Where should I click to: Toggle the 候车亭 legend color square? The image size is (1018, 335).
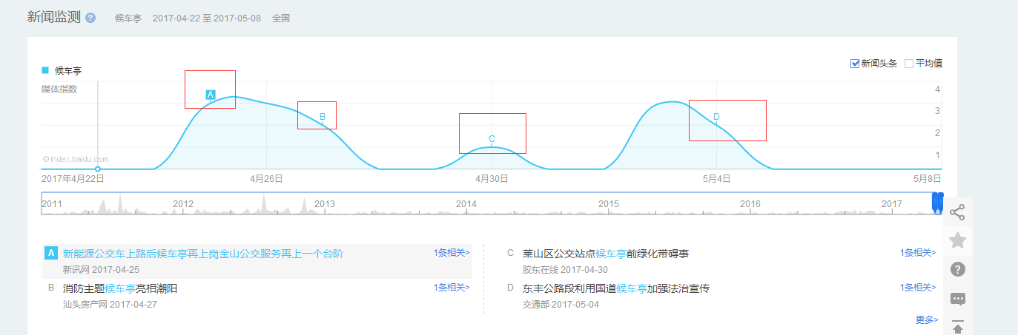45,70
